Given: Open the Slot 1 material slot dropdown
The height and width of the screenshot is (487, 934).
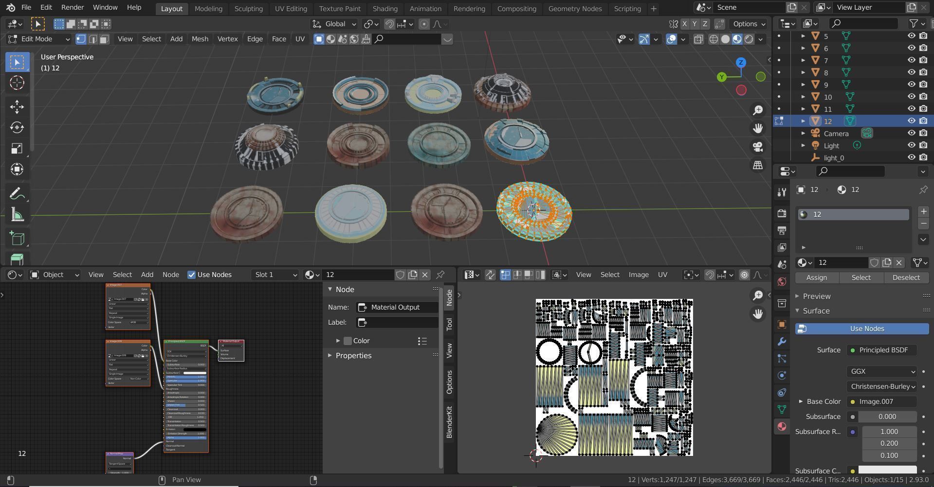Looking at the screenshot, I should (275, 275).
